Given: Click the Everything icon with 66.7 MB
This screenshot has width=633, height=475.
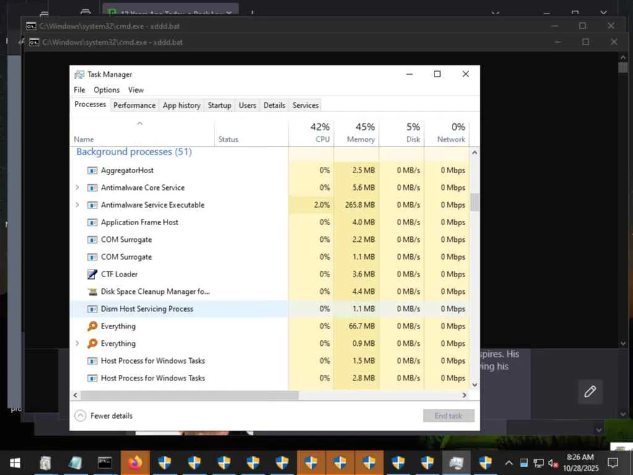Looking at the screenshot, I should coord(92,326).
